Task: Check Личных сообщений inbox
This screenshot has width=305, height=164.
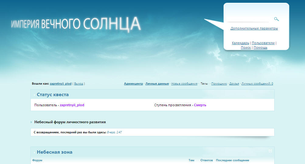Action: click(x=257, y=84)
